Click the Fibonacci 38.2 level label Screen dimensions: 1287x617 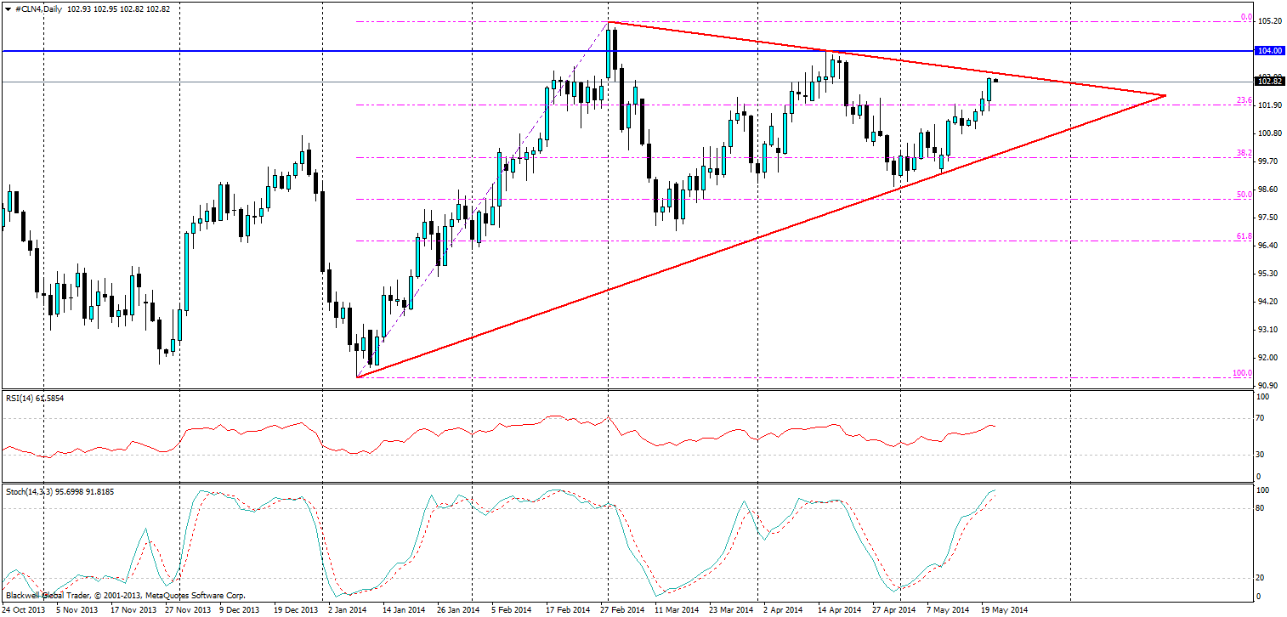[x=1244, y=153]
